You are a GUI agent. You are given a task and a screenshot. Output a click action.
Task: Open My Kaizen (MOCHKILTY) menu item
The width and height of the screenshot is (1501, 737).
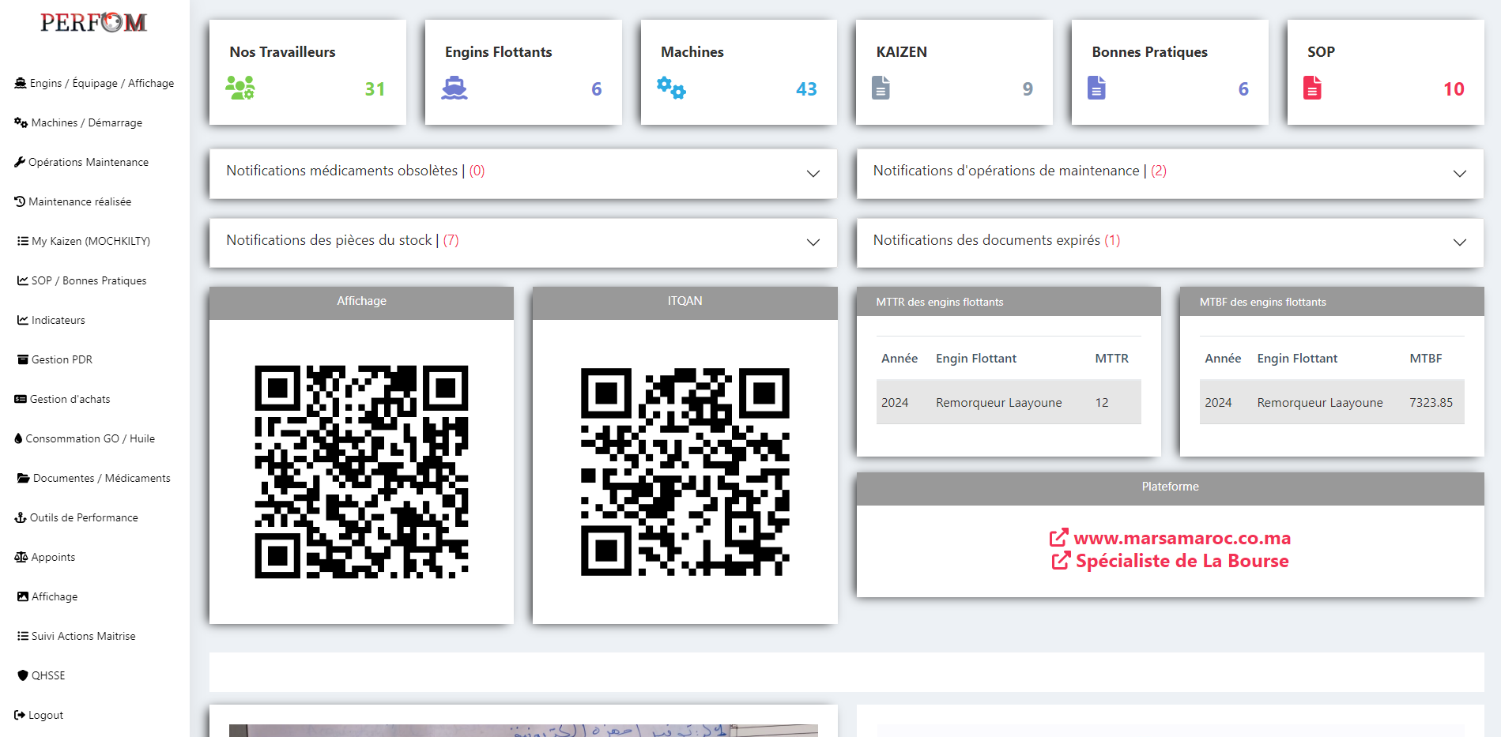[x=90, y=241]
